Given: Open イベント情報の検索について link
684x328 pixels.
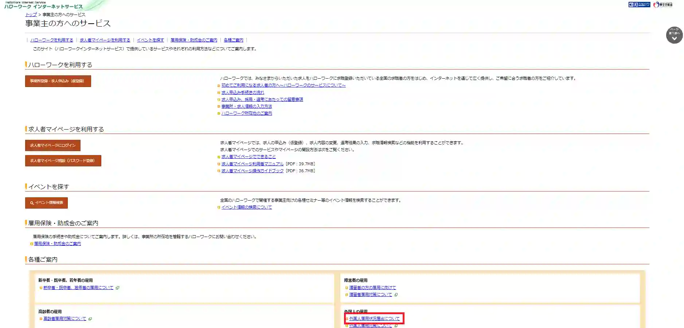Looking at the screenshot, I should 247,207.
